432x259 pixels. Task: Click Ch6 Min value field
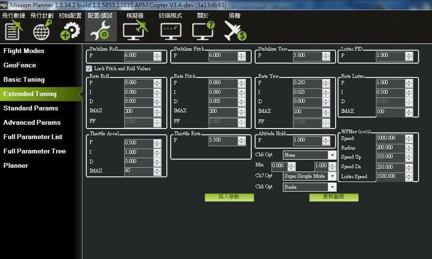coord(280,166)
